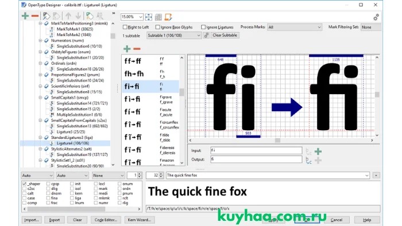Collapse the StandardLigatures3 (liga) tree node
The height and width of the screenshot is (226, 402).
click(x=41, y=138)
